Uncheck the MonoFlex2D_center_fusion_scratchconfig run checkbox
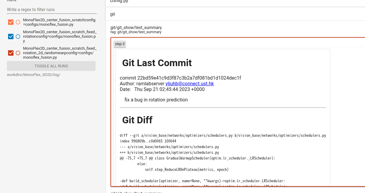Image resolution: width=365 pixels, height=193 pixels. (11, 22)
